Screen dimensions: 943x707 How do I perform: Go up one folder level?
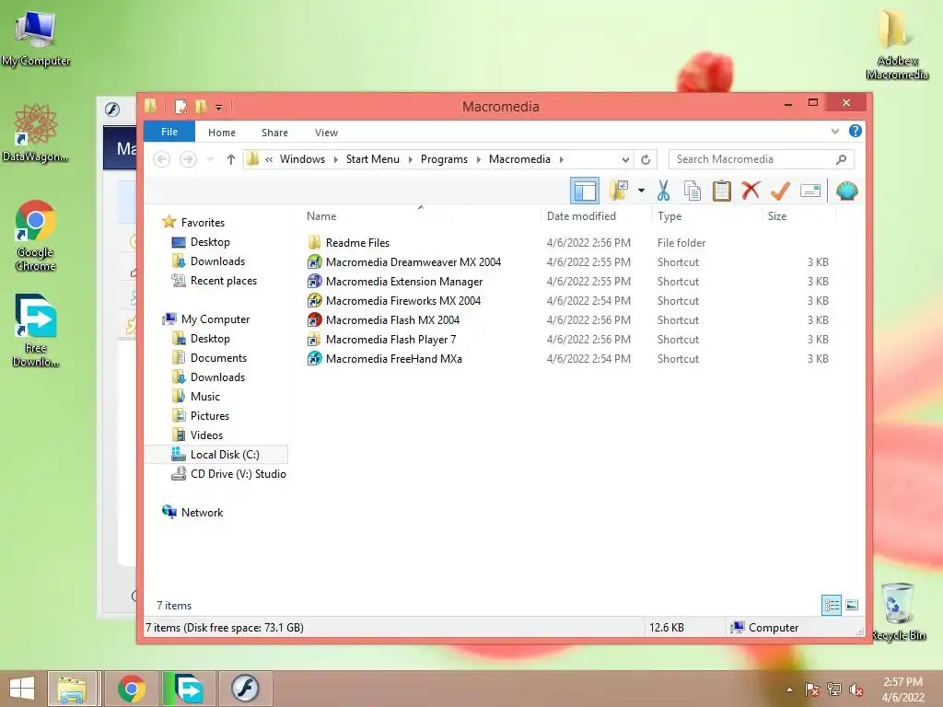[x=231, y=159]
